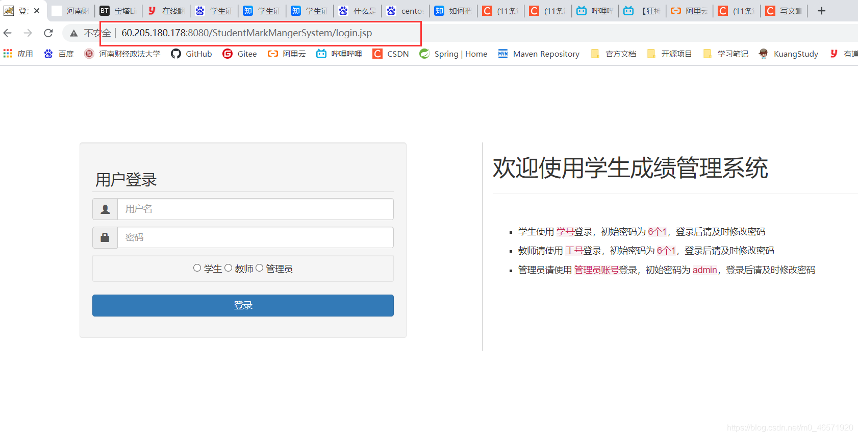The width and height of the screenshot is (858, 437).
Task: Click the 学生使用 学号登录 instruction line
Action: tap(642, 232)
